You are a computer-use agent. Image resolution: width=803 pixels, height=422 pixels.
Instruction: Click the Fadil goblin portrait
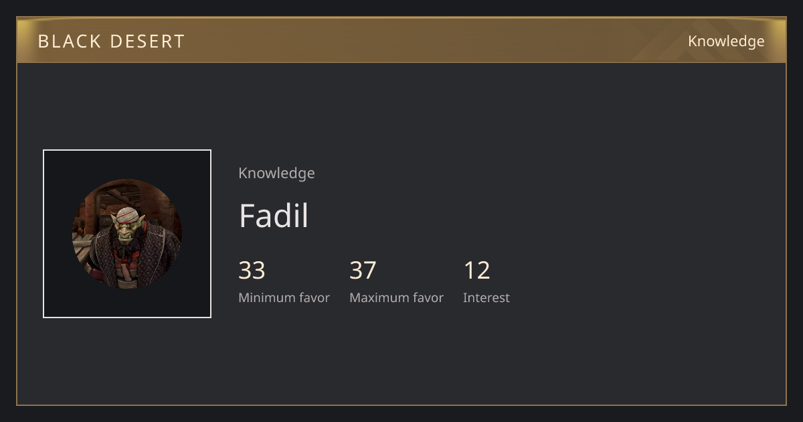click(127, 234)
